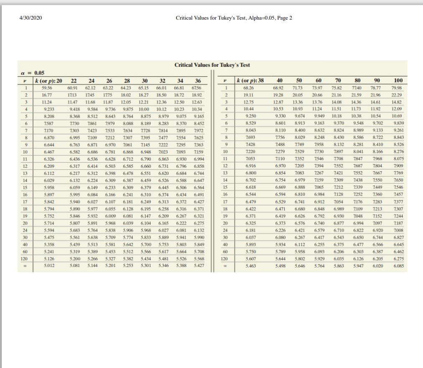Image resolution: width=423 pixels, height=368 pixels.
Task: Select the cell 9.233
Action: (x=49, y=109)
